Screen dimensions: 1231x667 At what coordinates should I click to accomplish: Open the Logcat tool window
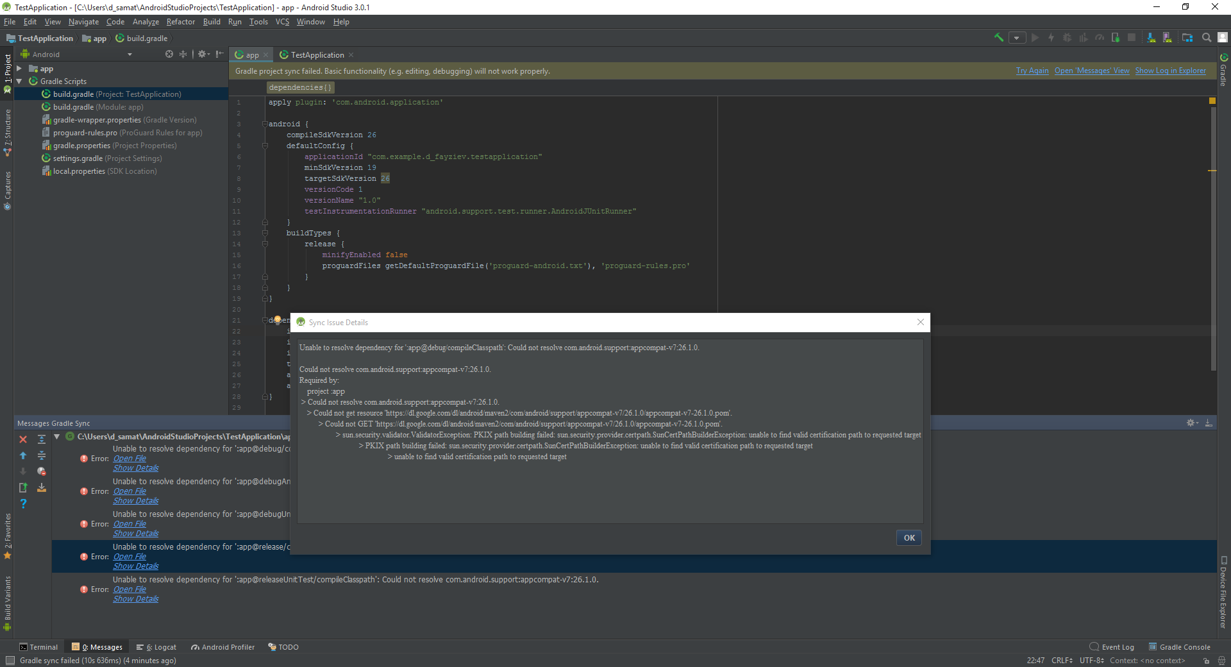[x=156, y=647]
